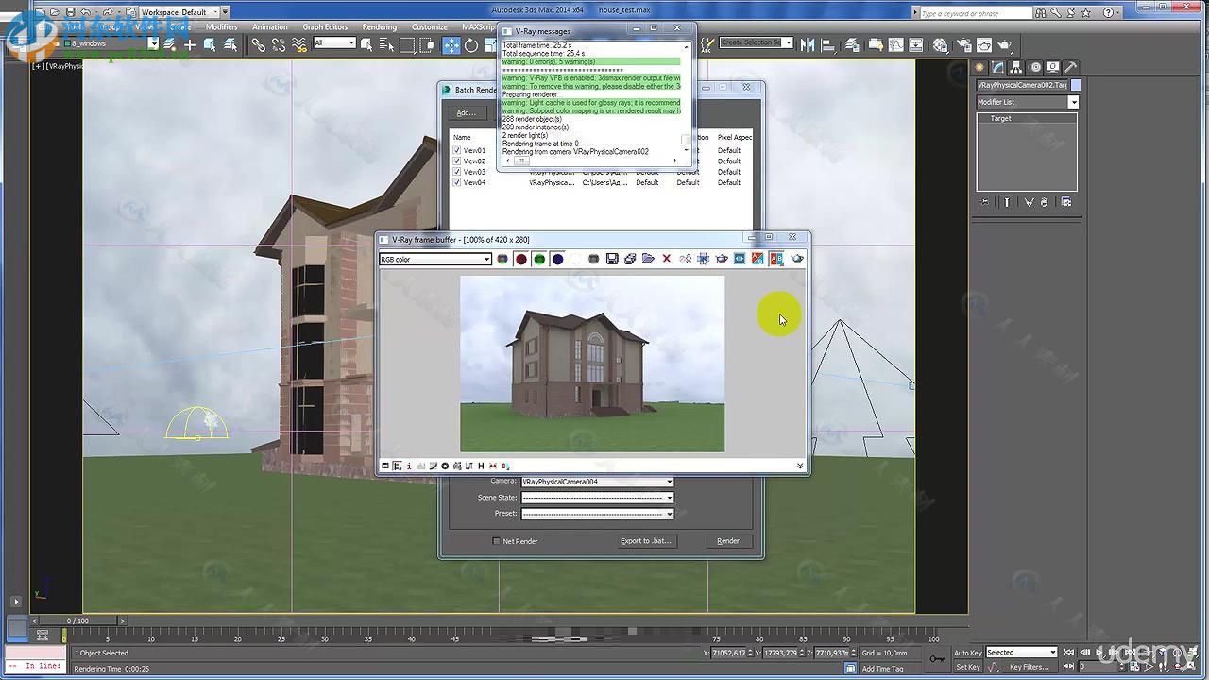Click search field Type a keyword or phrase
This screenshot has height=680, width=1209.
coord(976,13)
